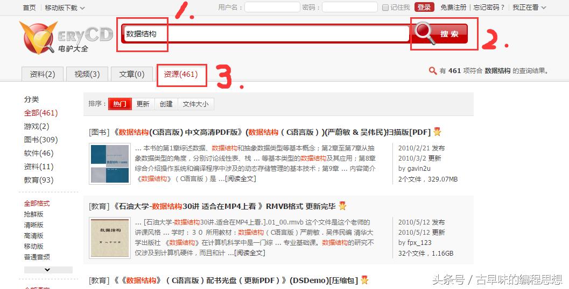
Task: Select category 教育(93)
Action: pos(39,180)
